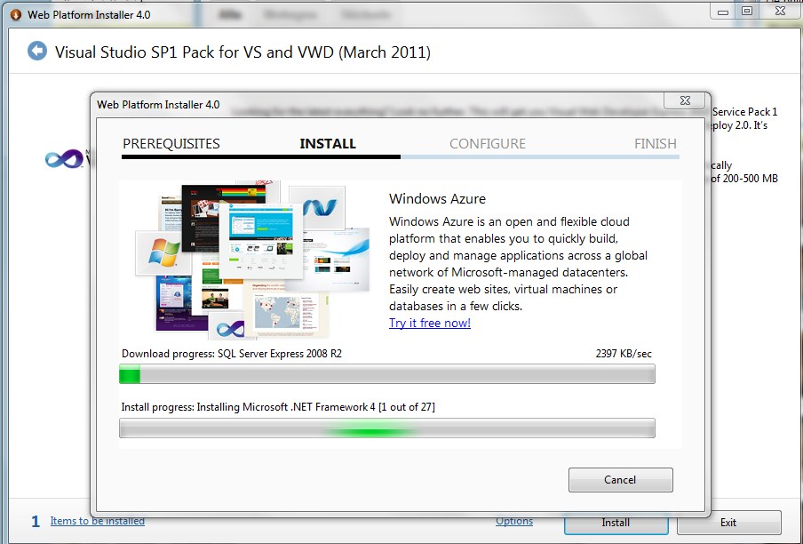This screenshot has height=544, width=803.
Task: Click the SQL Server Express download progress bar
Action: pyautogui.click(x=386, y=373)
